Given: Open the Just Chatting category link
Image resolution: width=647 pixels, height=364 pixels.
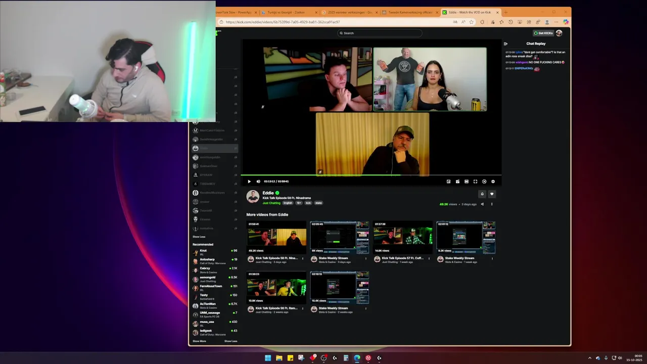Looking at the screenshot, I should 271,203.
